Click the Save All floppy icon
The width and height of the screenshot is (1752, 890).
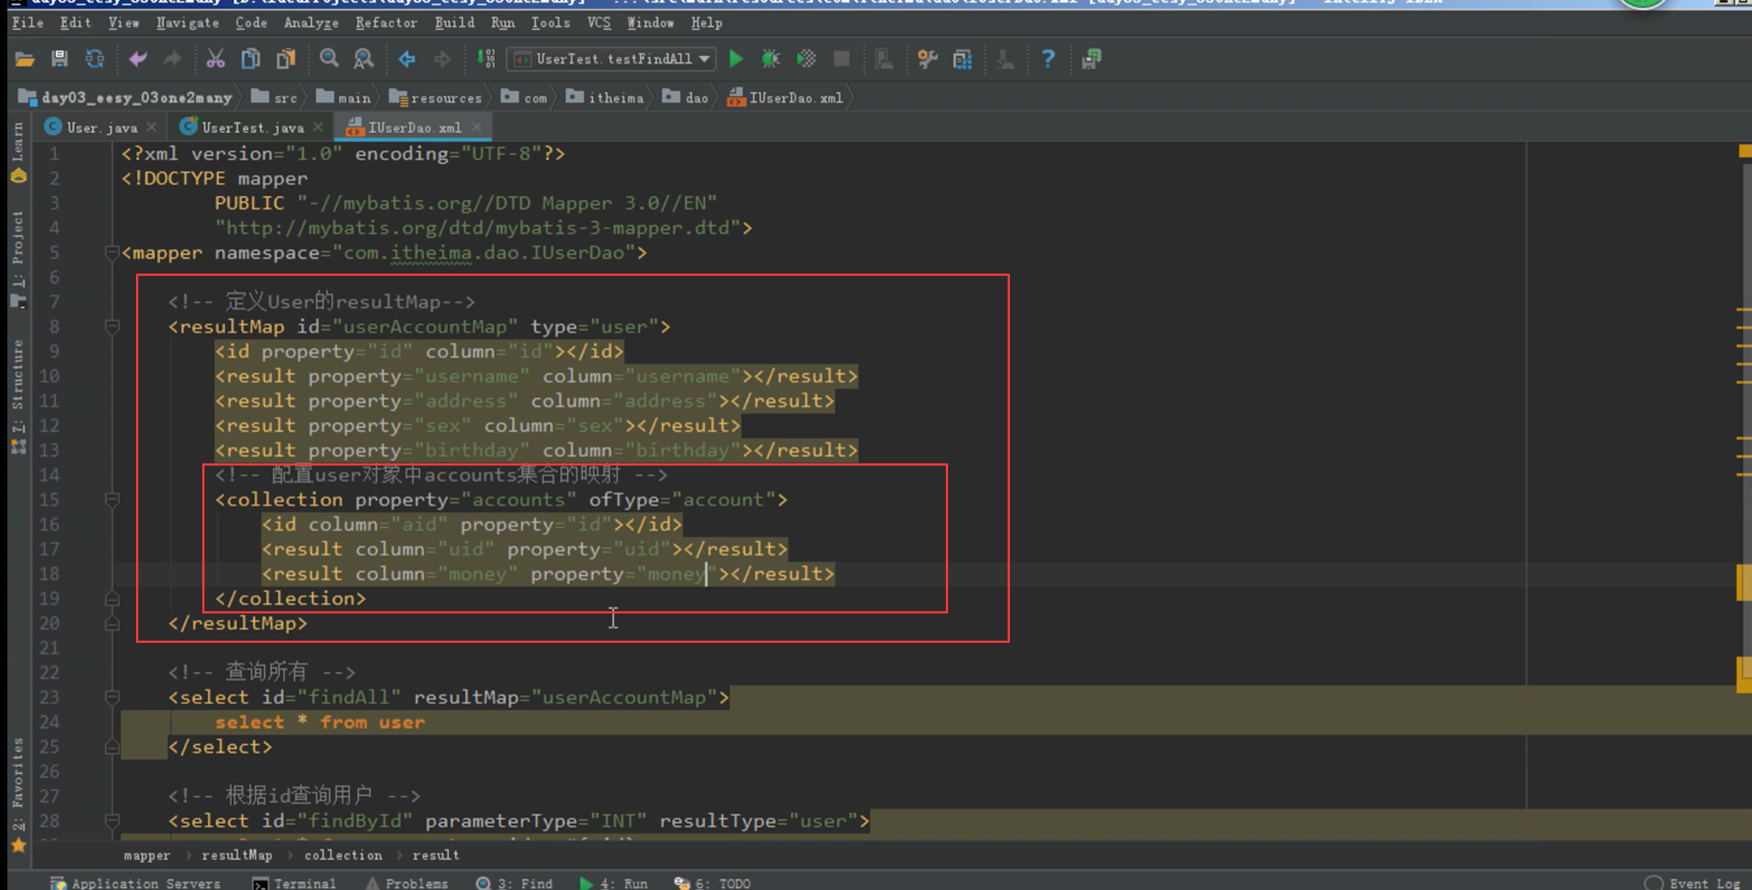point(60,59)
